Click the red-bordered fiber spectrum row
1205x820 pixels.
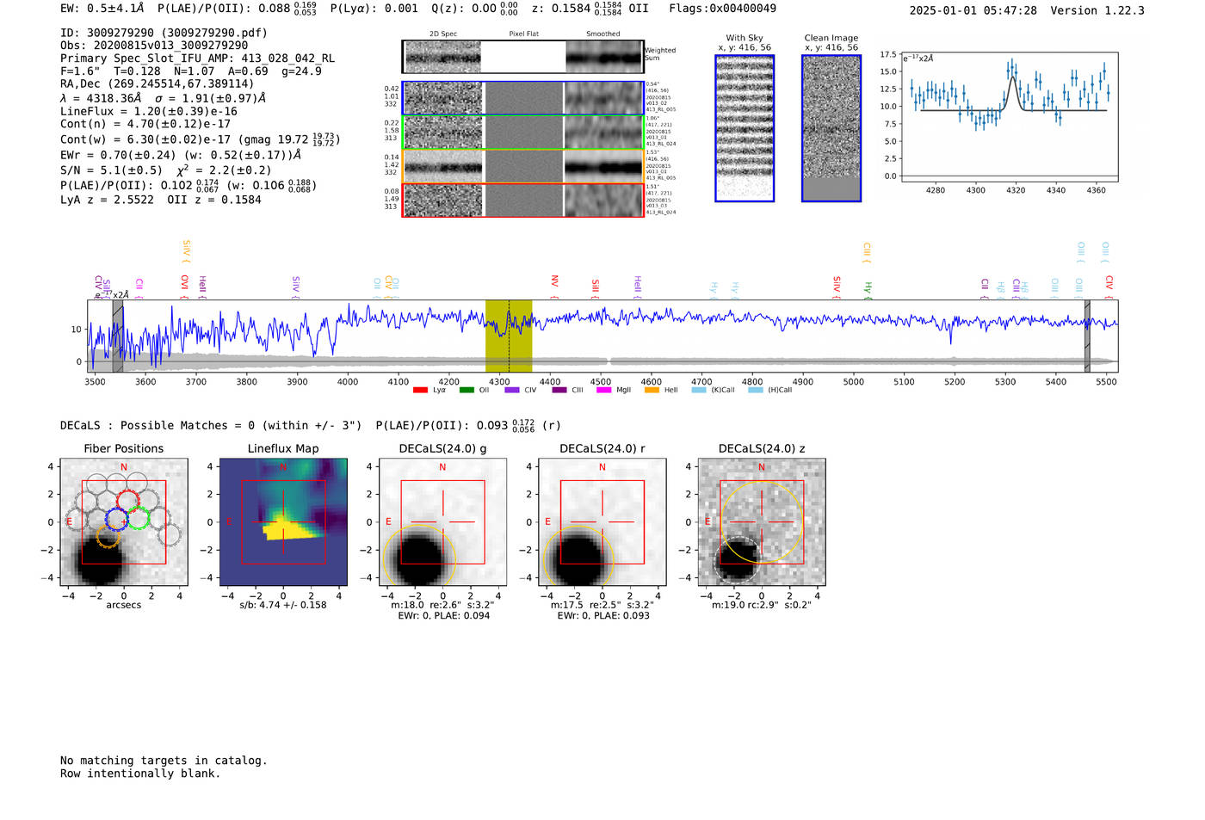(522, 200)
